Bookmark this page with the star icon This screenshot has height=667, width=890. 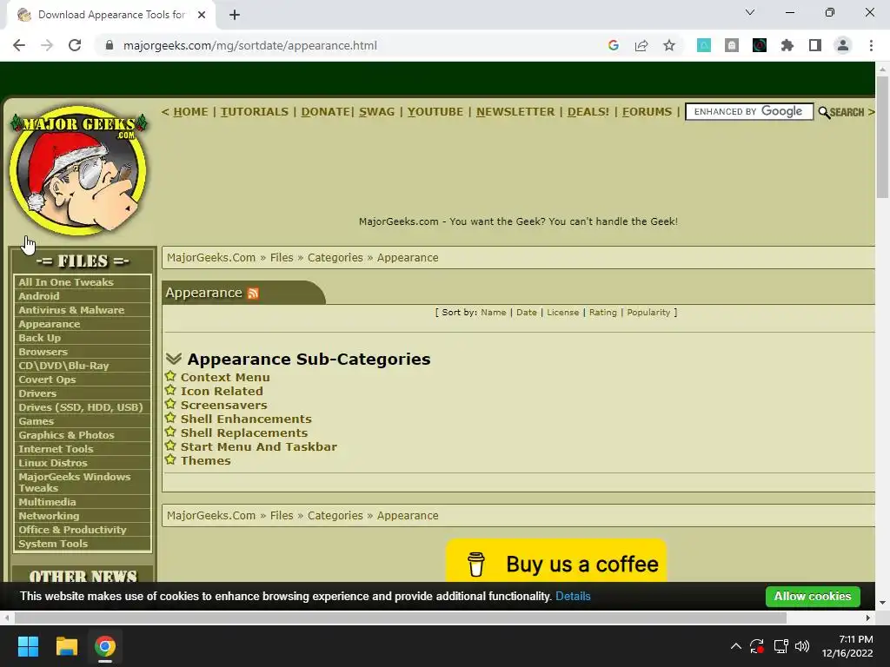[669, 45]
